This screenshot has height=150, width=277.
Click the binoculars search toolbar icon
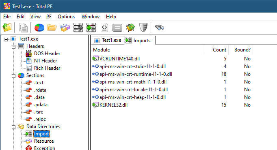click(x=160, y=28)
